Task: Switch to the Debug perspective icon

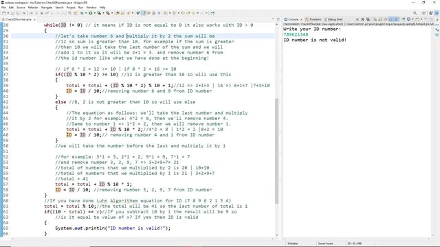Action: tap(437, 13)
